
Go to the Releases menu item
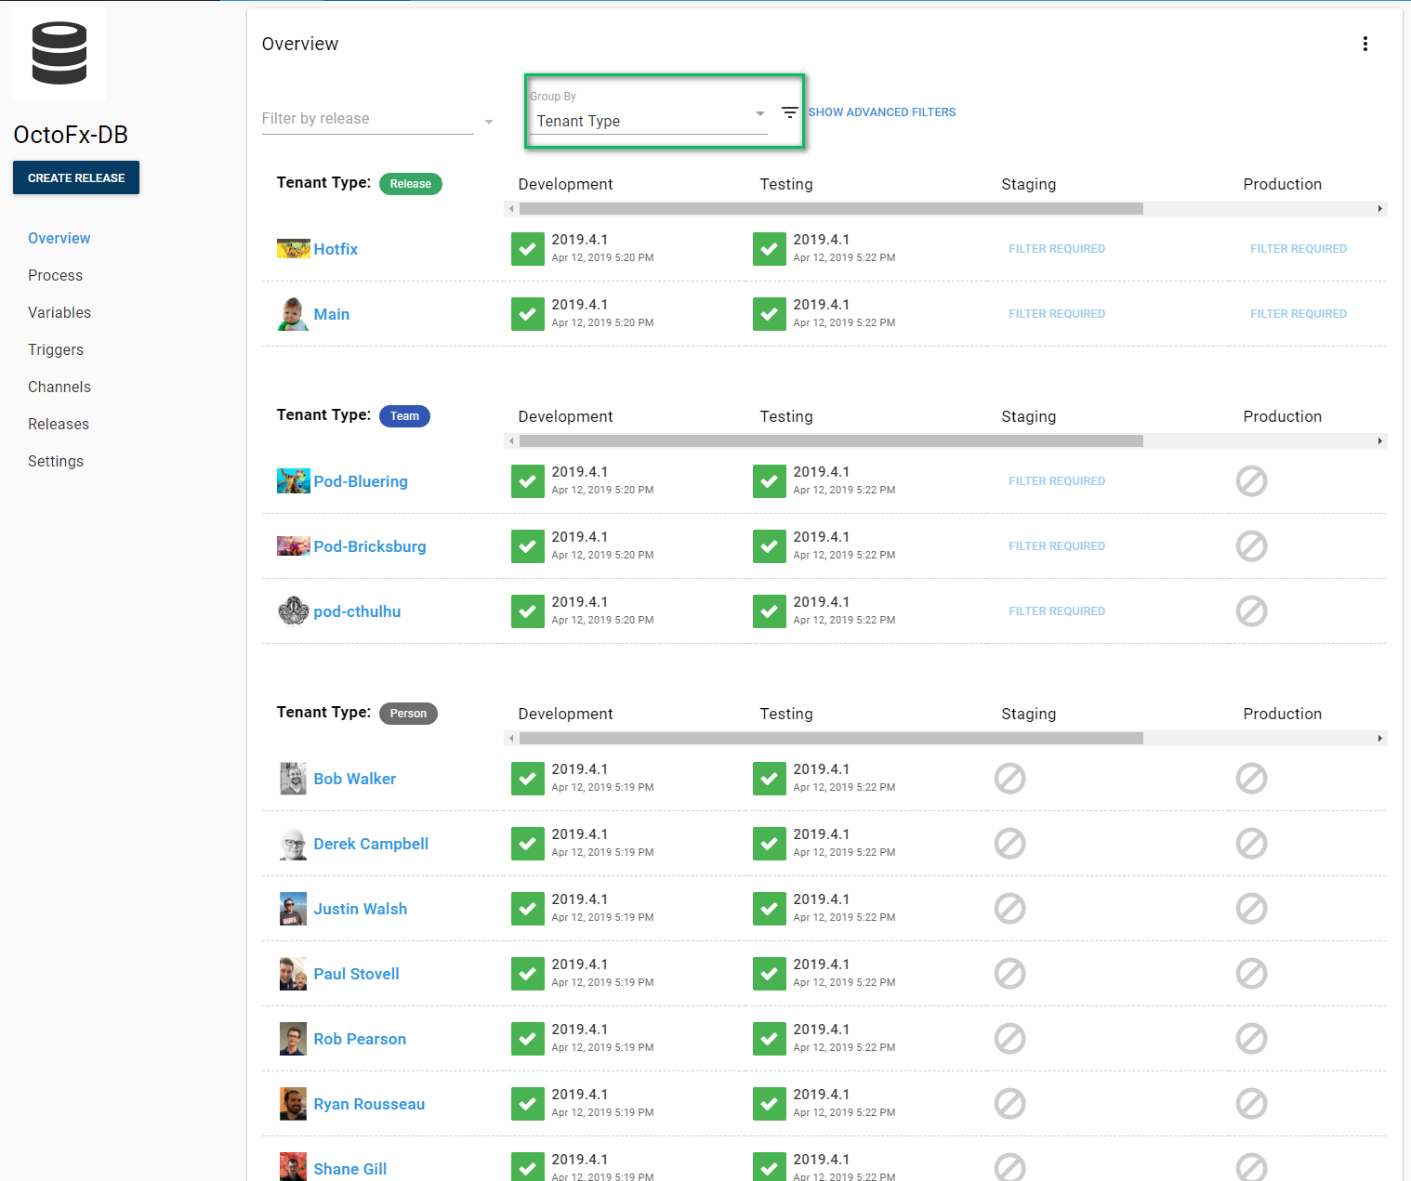(x=59, y=424)
